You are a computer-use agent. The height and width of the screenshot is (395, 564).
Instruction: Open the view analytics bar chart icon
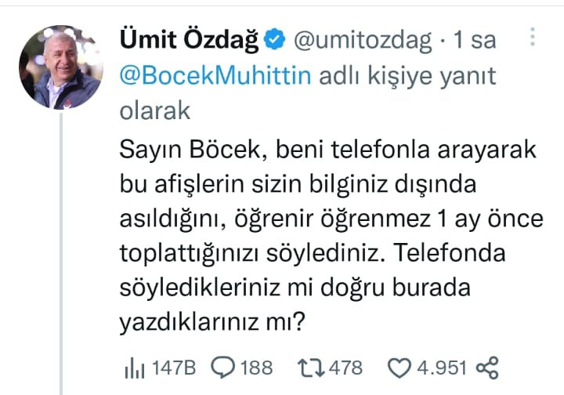click(132, 367)
